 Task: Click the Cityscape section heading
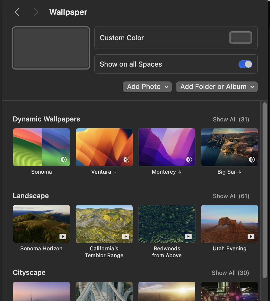click(29, 272)
